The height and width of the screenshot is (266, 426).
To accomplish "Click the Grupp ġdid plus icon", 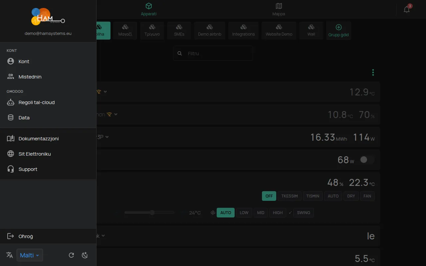I will tap(338, 27).
